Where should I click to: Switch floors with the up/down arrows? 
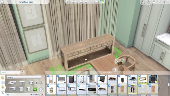[154, 2]
